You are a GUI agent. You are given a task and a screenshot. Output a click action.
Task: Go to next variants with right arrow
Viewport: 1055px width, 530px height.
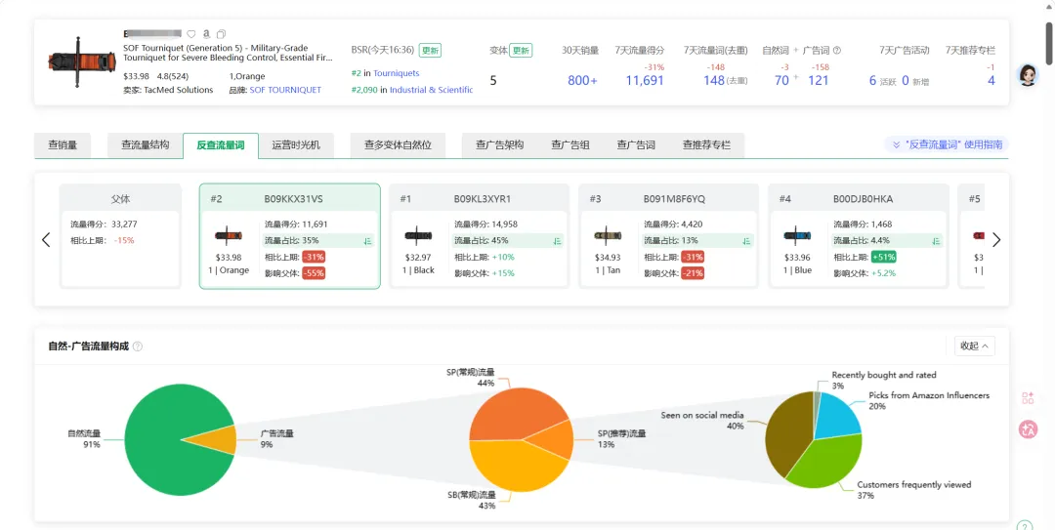tap(996, 239)
